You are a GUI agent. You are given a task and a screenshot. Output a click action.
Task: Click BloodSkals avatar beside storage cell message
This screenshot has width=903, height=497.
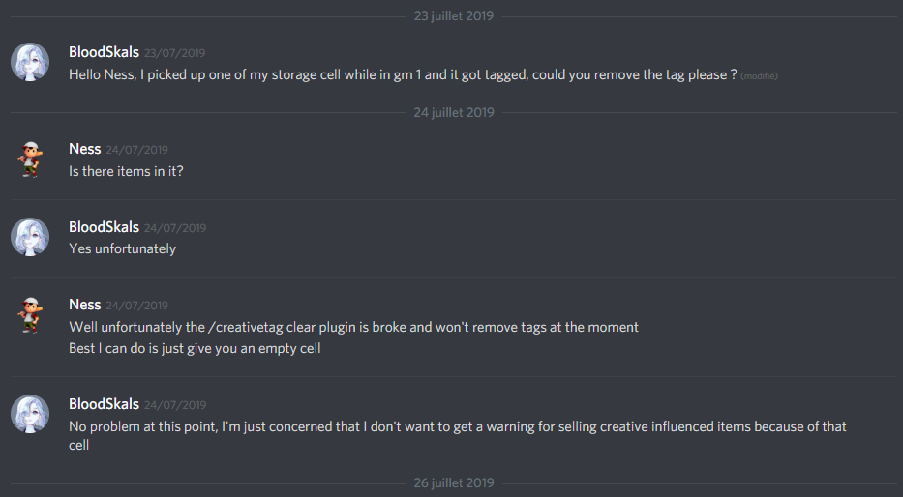click(30, 62)
